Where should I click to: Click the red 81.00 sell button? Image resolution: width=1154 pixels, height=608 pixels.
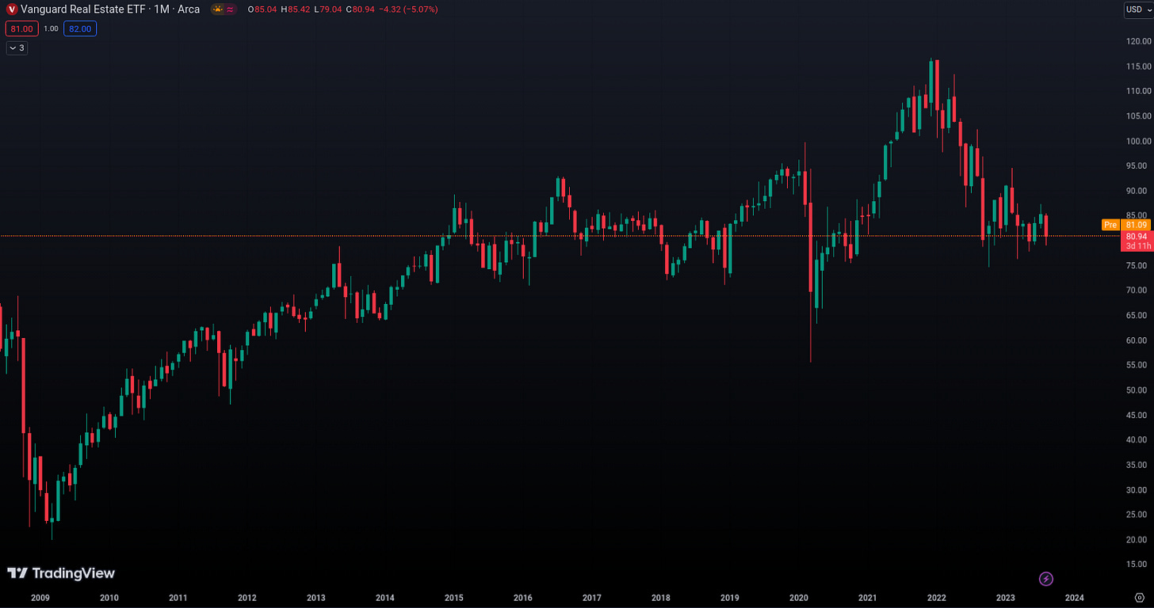pos(21,28)
